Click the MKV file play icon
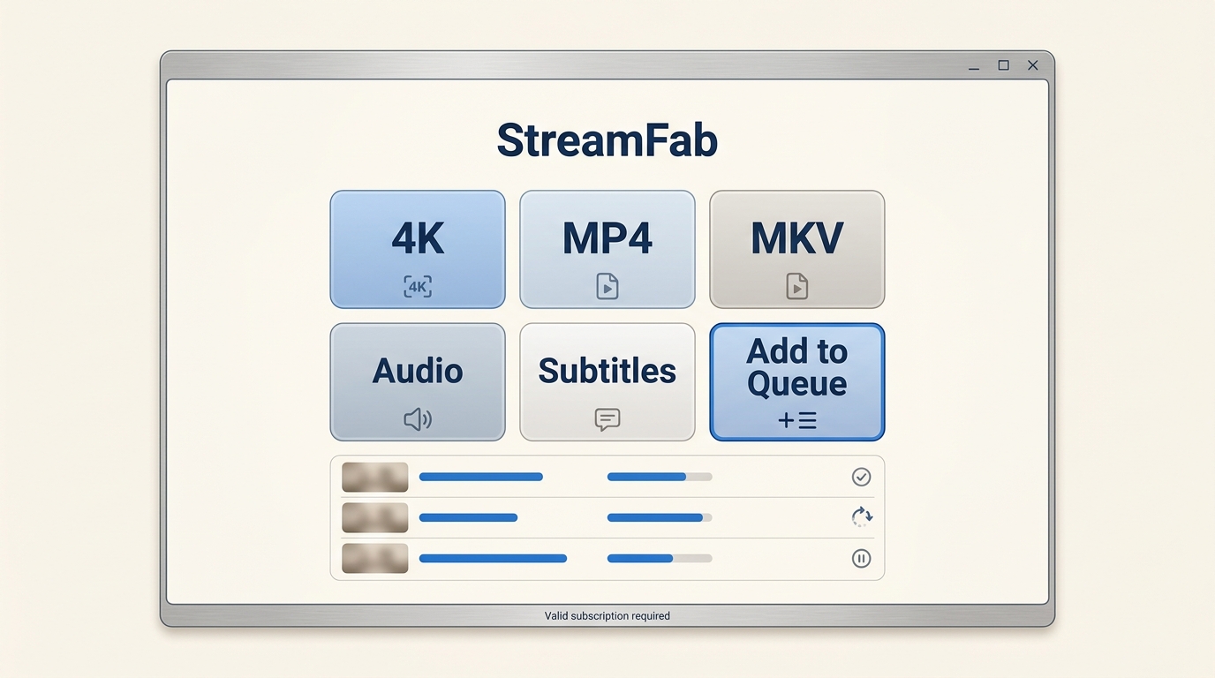The height and width of the screenshot is (678, 1215). (x=797, y=286)
